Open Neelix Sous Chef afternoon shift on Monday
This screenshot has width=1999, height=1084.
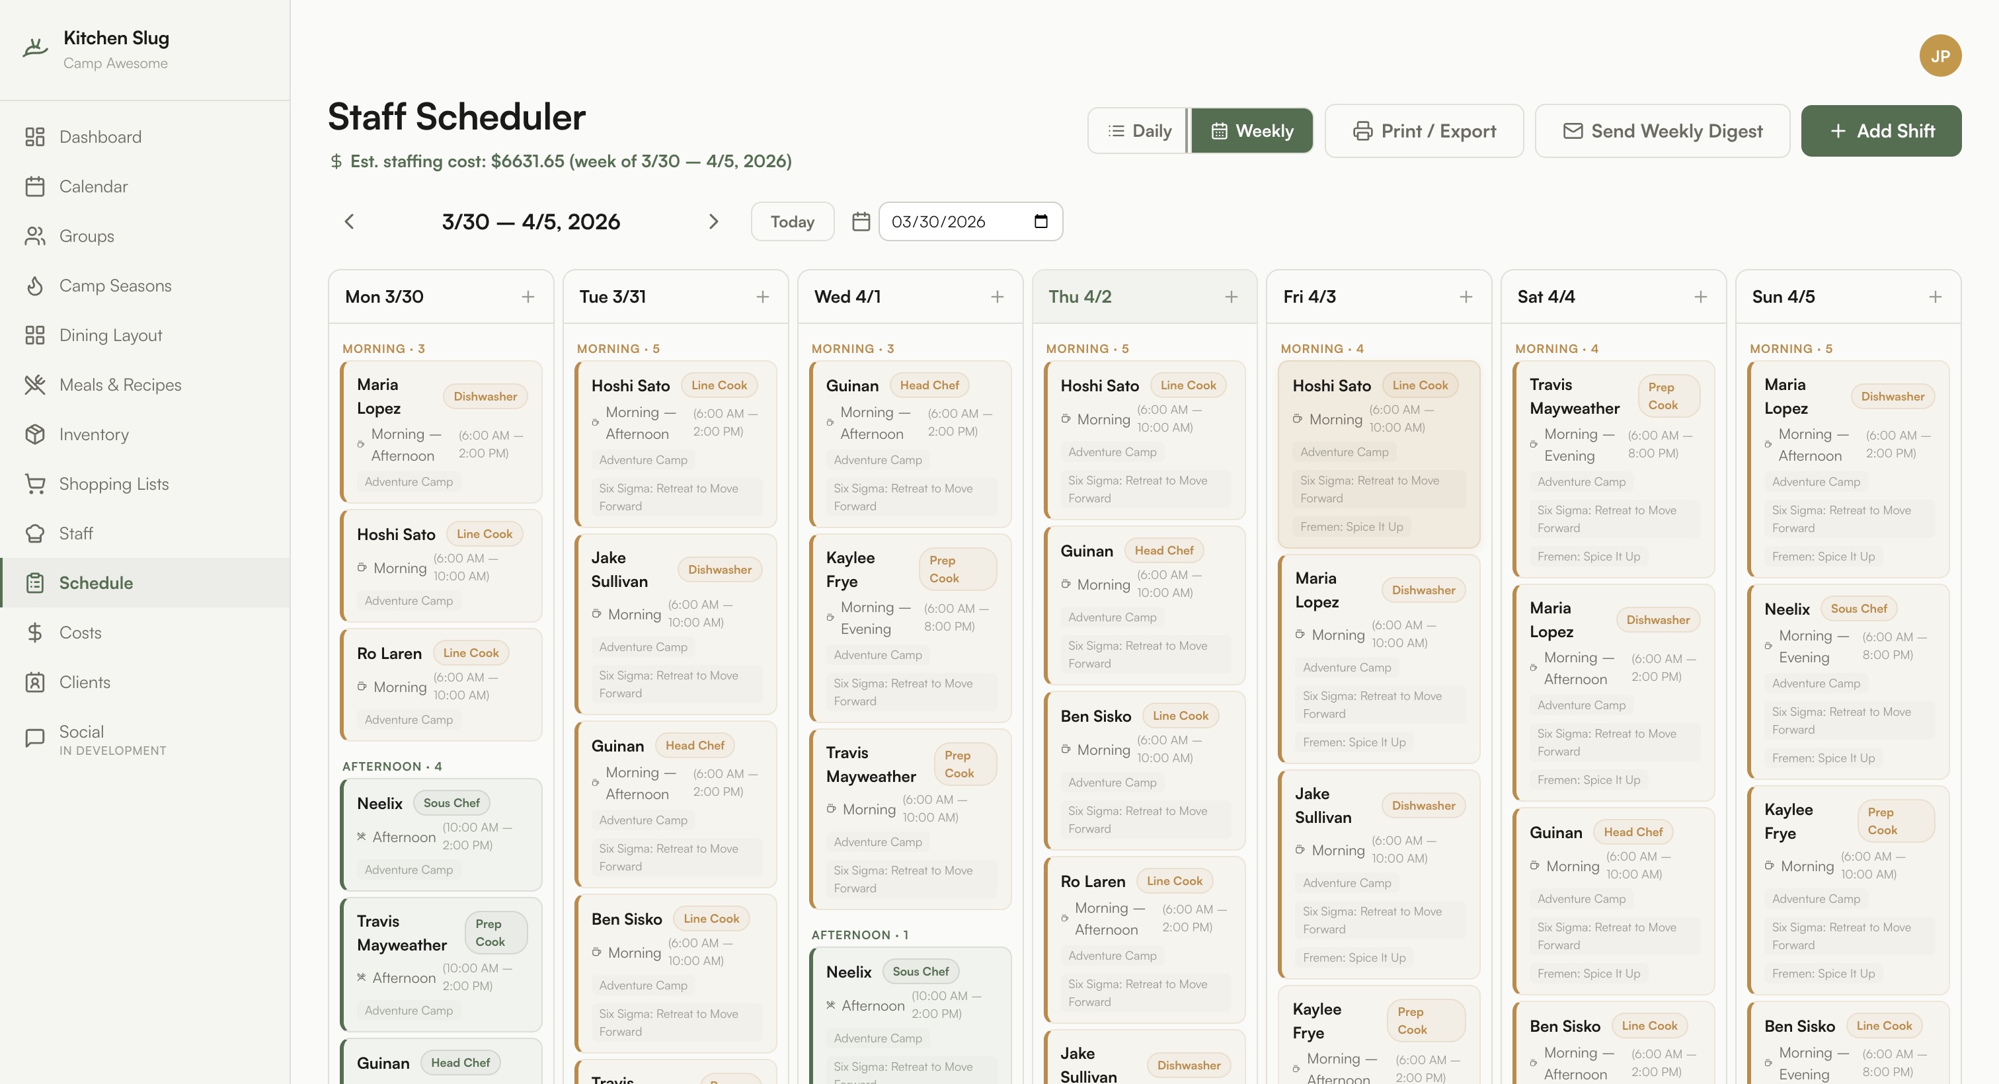coord(441,835)
